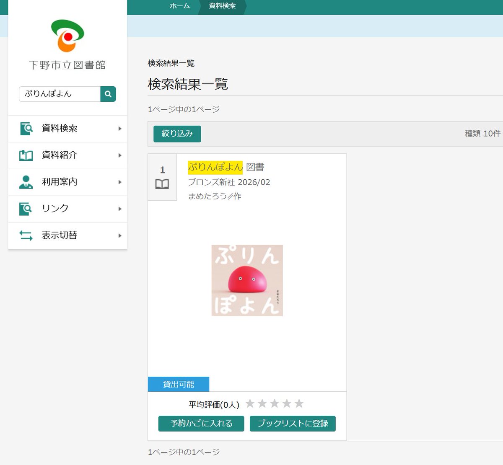Viewport: 503px width, 465px height.
Task: Click the 貸出可能 availability label
Action: point(179,384)
